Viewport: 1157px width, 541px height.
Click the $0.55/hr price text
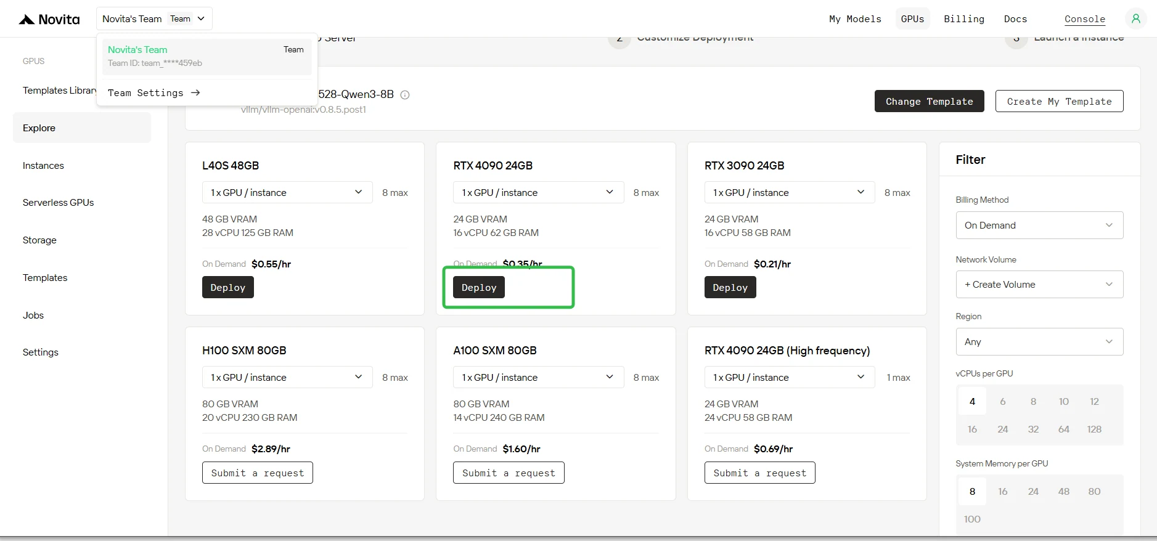coord(271,264)
